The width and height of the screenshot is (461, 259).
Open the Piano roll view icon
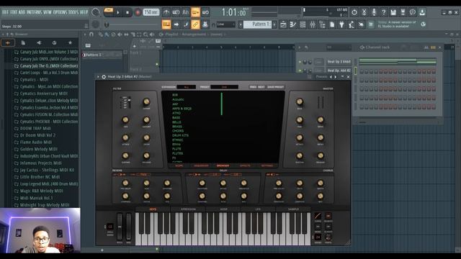293,24
